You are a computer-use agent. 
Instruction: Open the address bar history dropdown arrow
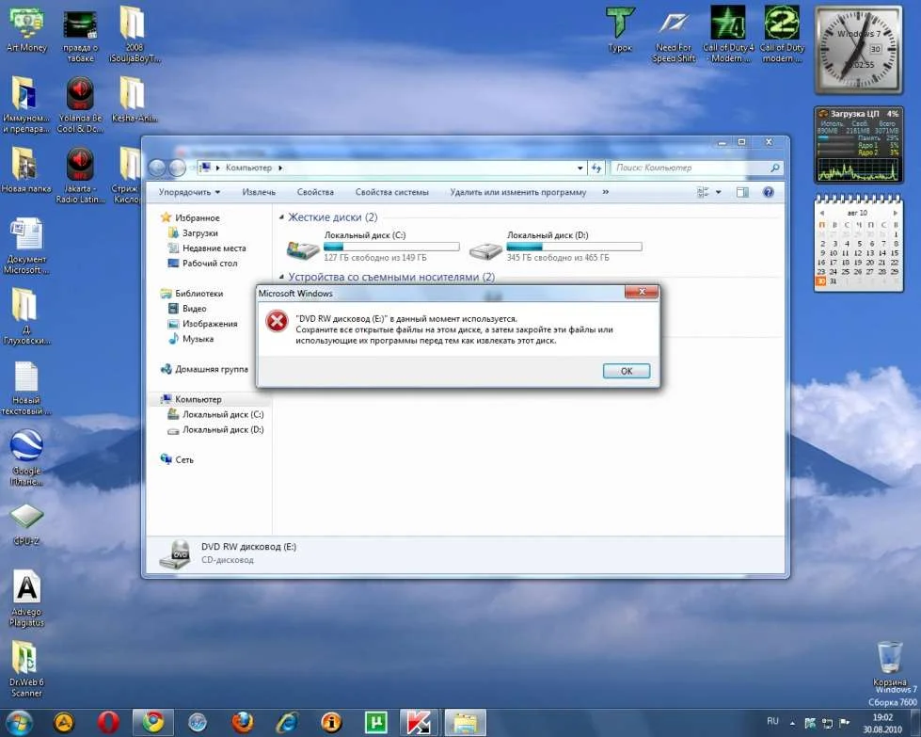(580, 168)
